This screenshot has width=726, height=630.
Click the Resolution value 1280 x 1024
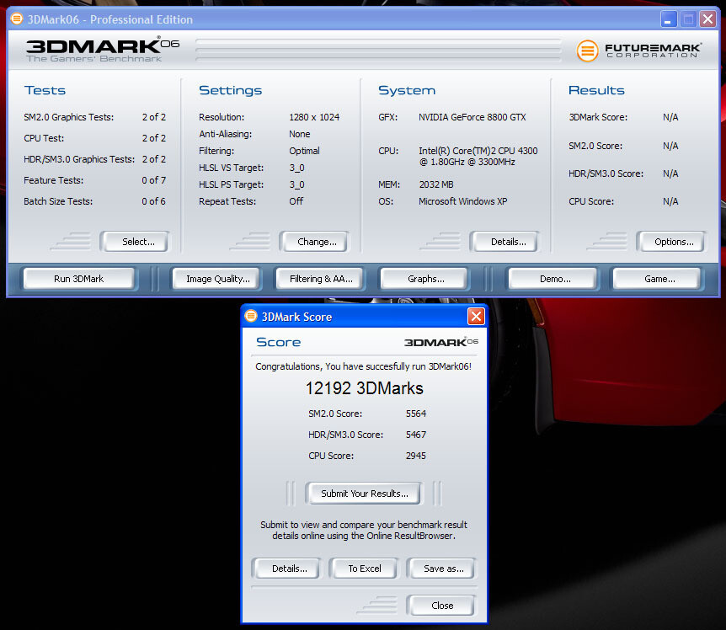pos(314,117)
